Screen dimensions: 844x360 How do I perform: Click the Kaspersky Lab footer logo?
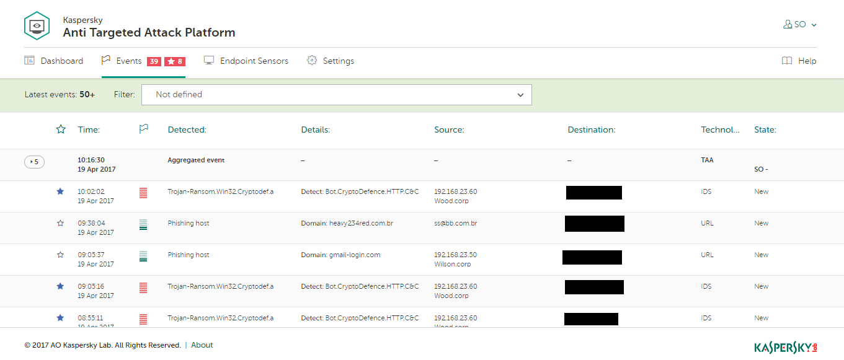[x=786, y=347]
